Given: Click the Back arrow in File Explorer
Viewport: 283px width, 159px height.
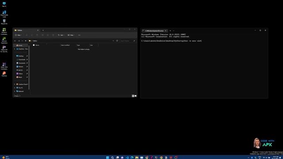Looking at the screenshot, I should coord(15,41).
